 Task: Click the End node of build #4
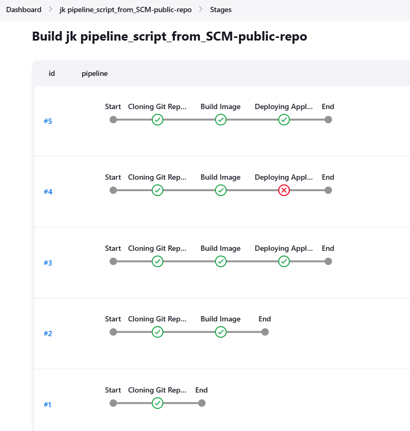pyautogui.click(x=328, y=190)
